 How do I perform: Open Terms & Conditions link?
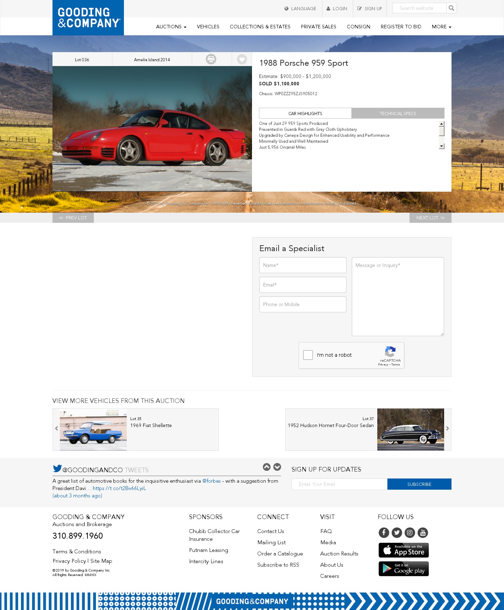coord(77,552)
